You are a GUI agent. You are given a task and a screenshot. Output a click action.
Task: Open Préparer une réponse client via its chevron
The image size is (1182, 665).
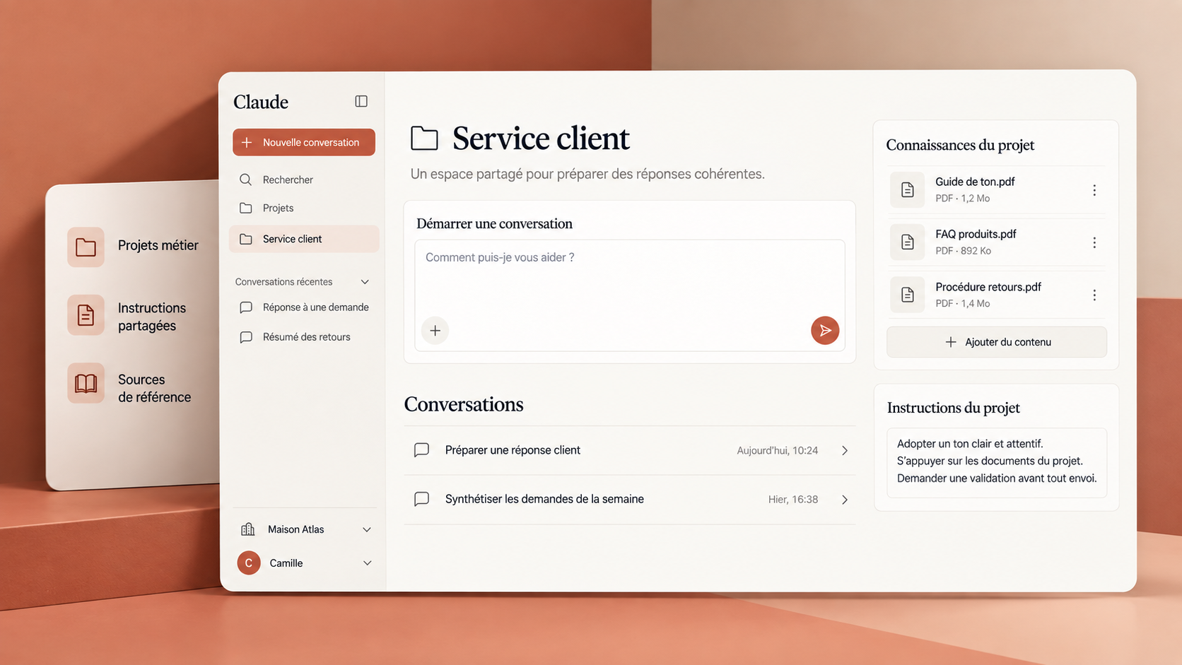tap(845, 450)
